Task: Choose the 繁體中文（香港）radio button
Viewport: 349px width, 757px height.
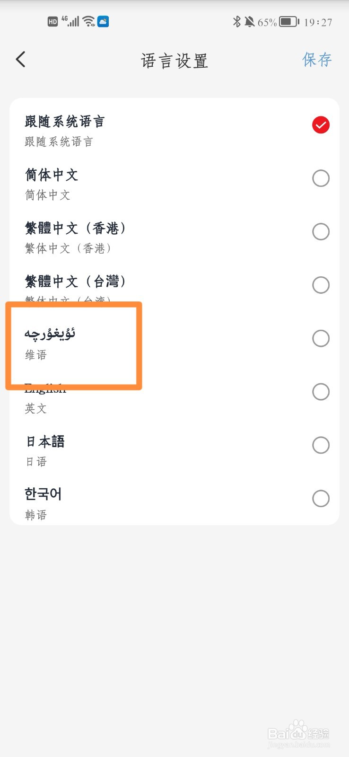Action: click(x=321, y=232)
